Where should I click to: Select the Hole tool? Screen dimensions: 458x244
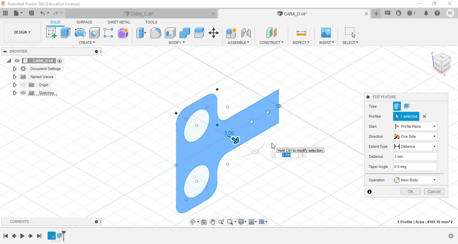(94, 33)
